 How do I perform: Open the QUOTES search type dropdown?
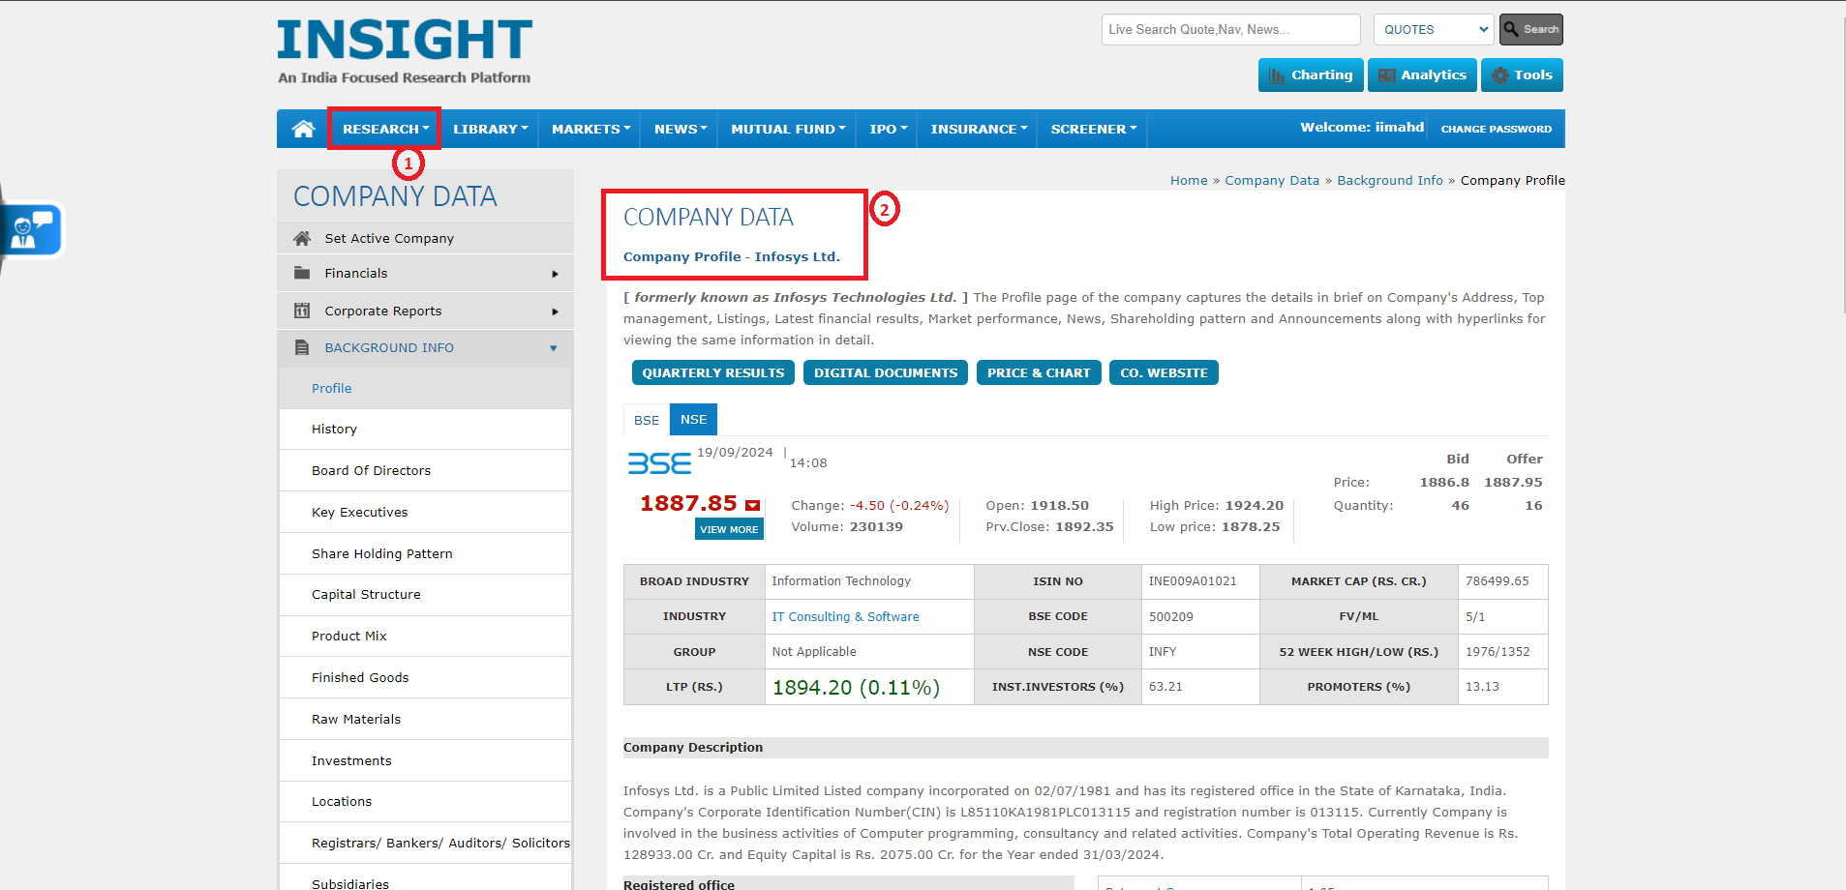[1435, 29]
